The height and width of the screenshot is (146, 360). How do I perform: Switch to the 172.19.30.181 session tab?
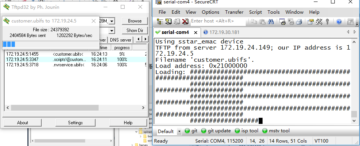(x=221, y=32)
